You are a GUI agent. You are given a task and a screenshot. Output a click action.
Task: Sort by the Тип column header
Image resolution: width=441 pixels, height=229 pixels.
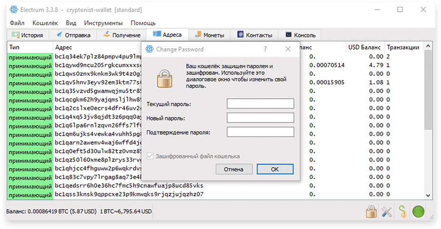tap(30, 47)
